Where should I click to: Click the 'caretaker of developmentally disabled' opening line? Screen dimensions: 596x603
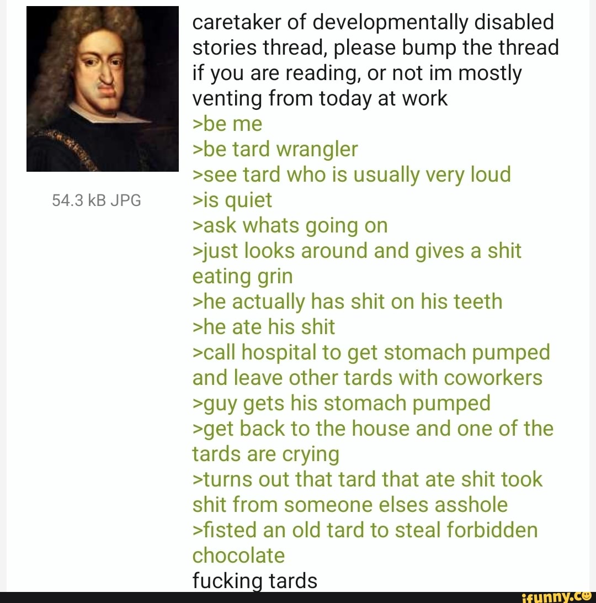pyautogui.click(x=373, y=22)
